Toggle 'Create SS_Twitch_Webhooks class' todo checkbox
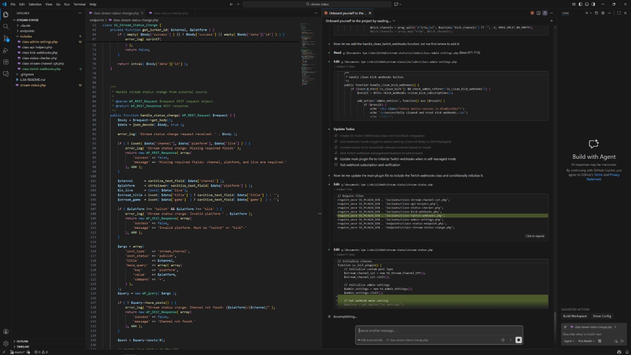 [x=336, y=136]
